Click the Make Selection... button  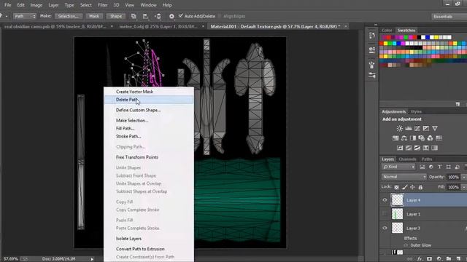tap(68, 16)
